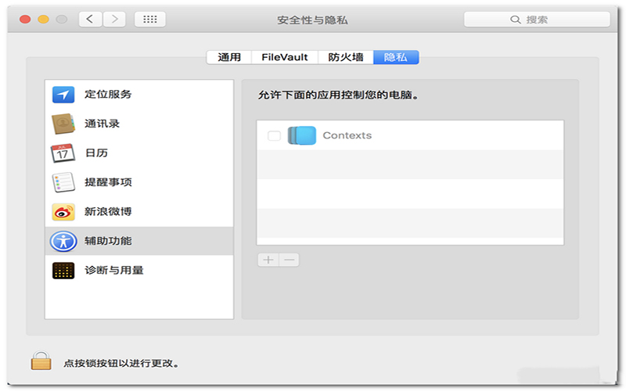Add an app with the plus button
The width and height of the screenshot is (626, 391).
click(268, 260)
